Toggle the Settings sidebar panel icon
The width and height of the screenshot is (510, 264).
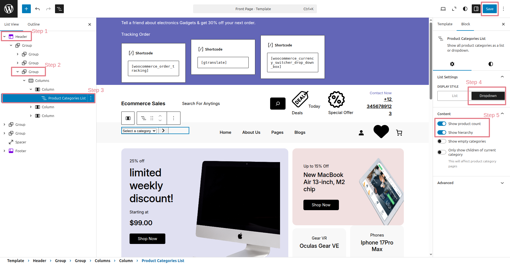(x=476, y=9)
